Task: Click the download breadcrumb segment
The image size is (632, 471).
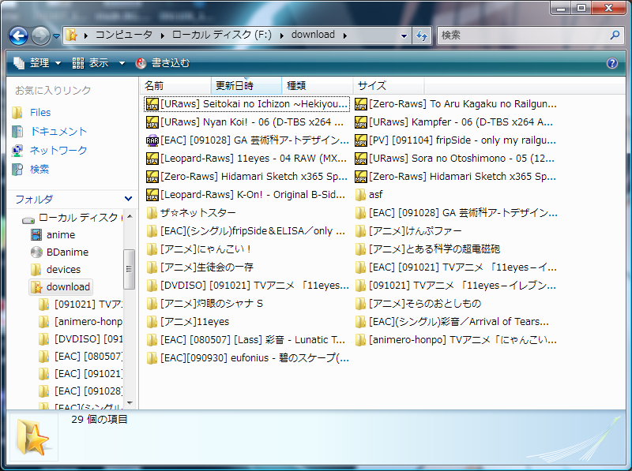Action: pos(313,35)
